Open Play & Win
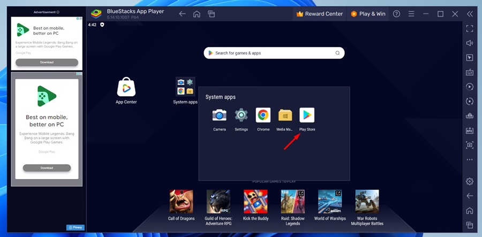 click(368, 14)
